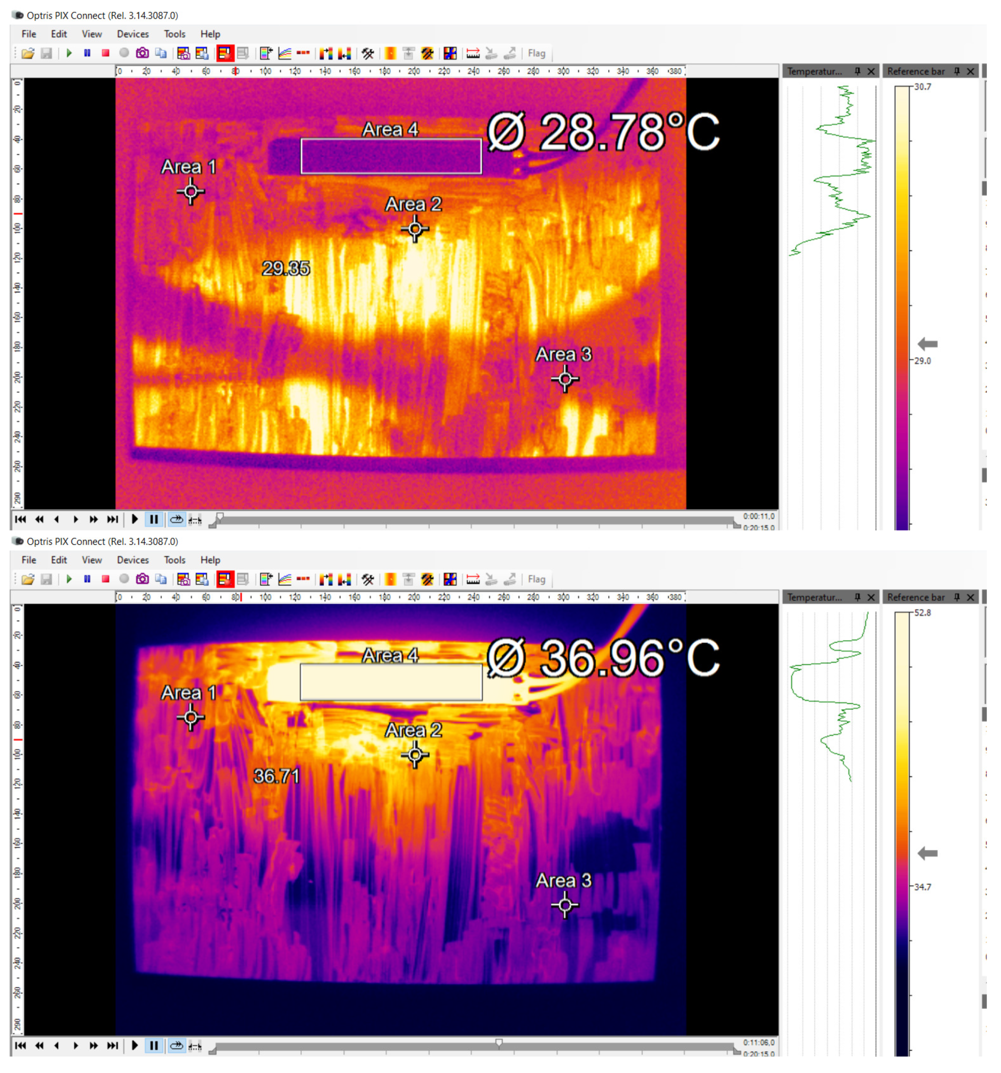The width and height of the screenshot is (1001, 1073).
Task: Click the Open file icon in top window
Action: [28, 53]
